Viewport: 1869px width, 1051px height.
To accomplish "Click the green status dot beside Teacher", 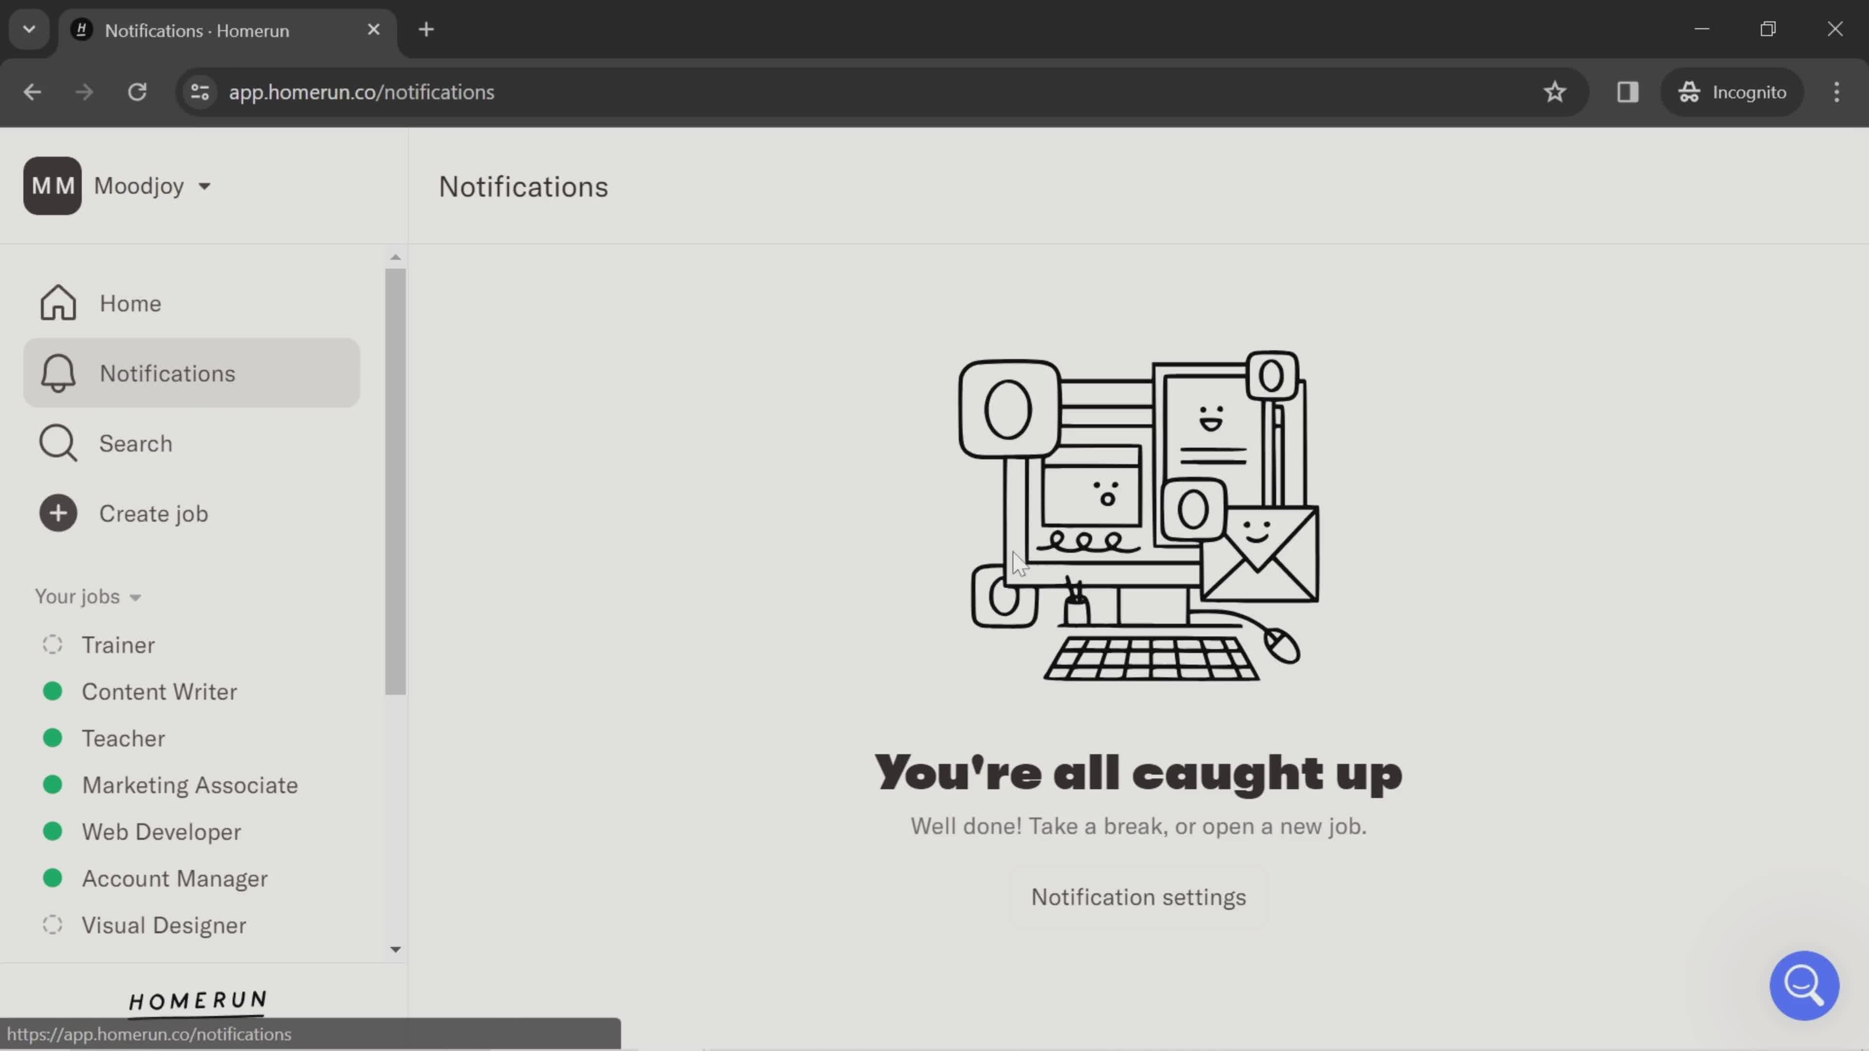I will click(52, 738).
